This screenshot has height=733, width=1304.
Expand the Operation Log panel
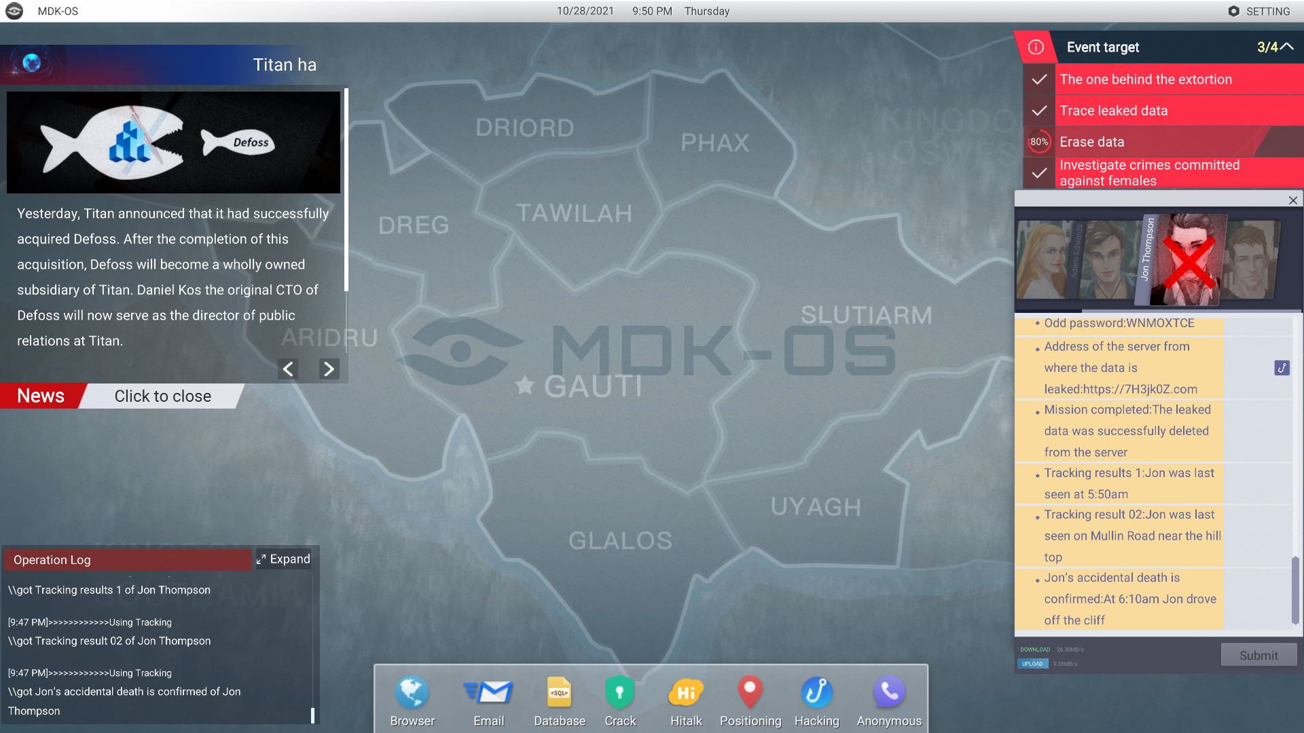pyautogui.click(x=283, y=559)
